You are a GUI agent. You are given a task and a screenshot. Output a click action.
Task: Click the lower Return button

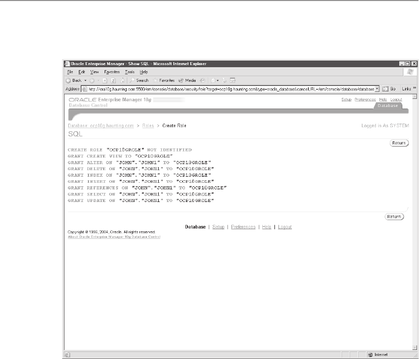[x=394, y=217]
